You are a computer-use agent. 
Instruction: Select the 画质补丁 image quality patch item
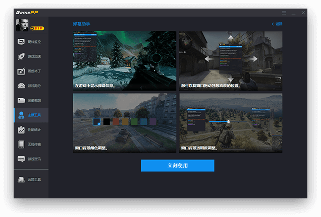coord(31,71)
